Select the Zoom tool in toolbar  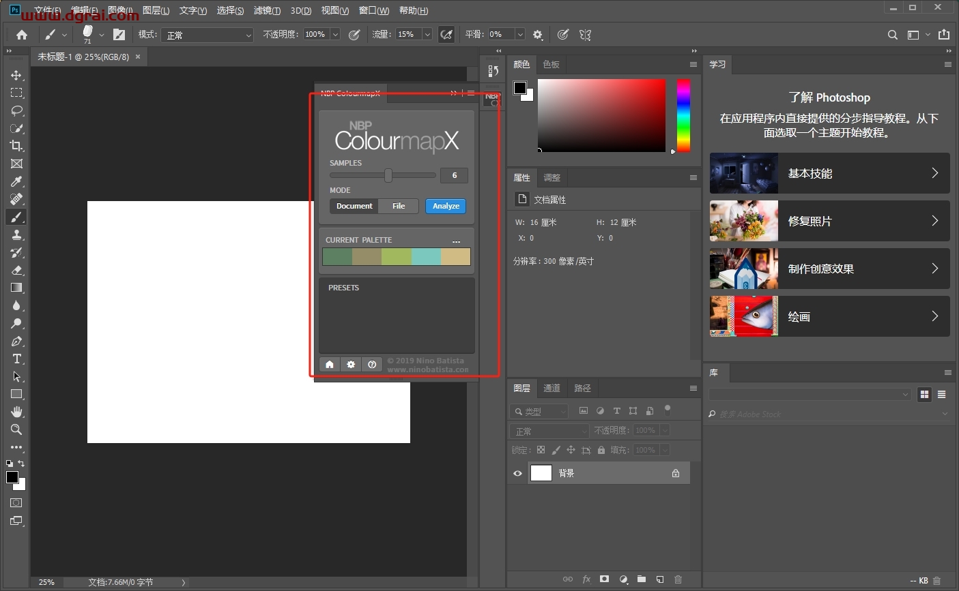coord(16,429)
